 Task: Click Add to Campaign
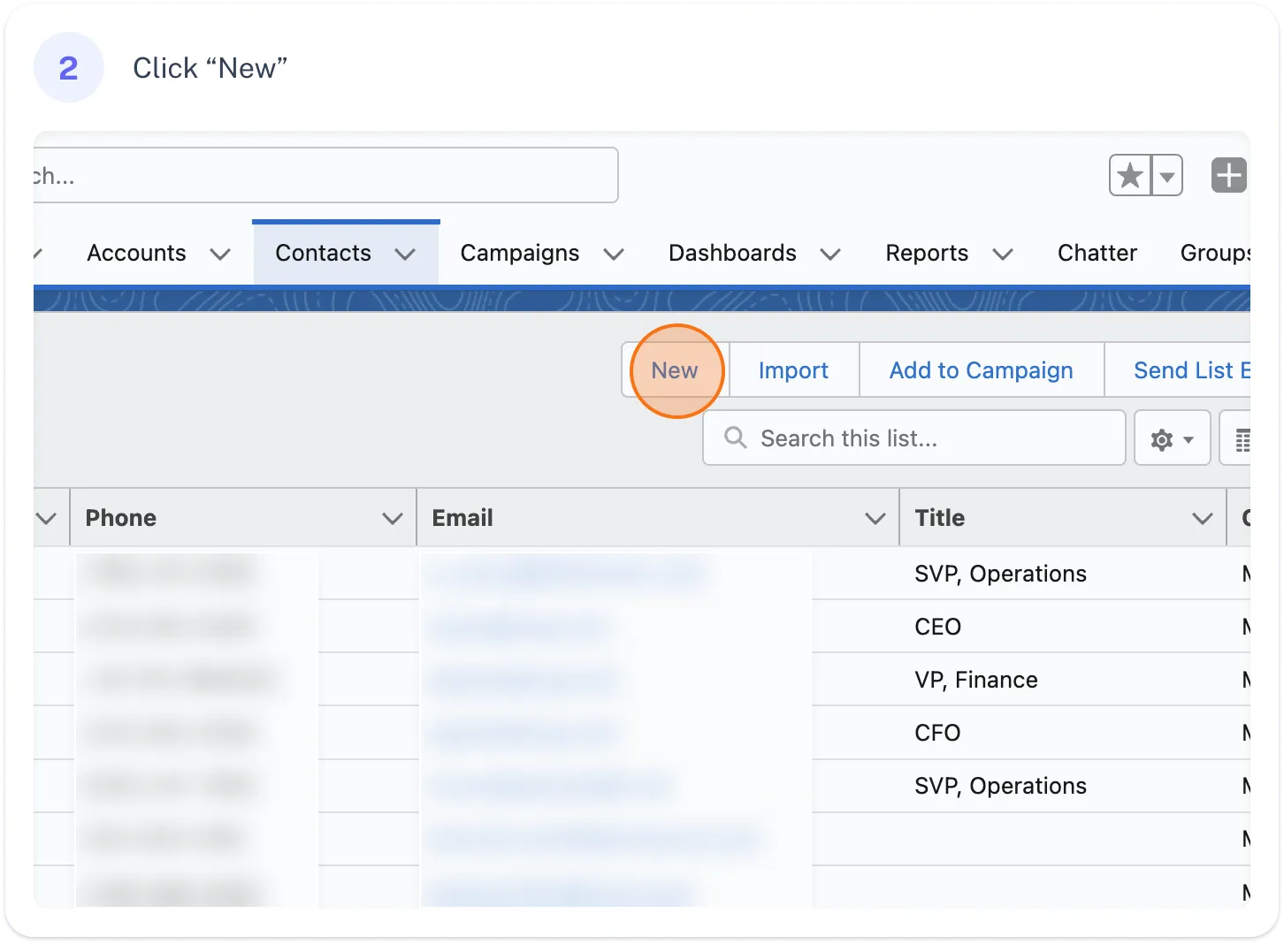[x=981, y=370]
